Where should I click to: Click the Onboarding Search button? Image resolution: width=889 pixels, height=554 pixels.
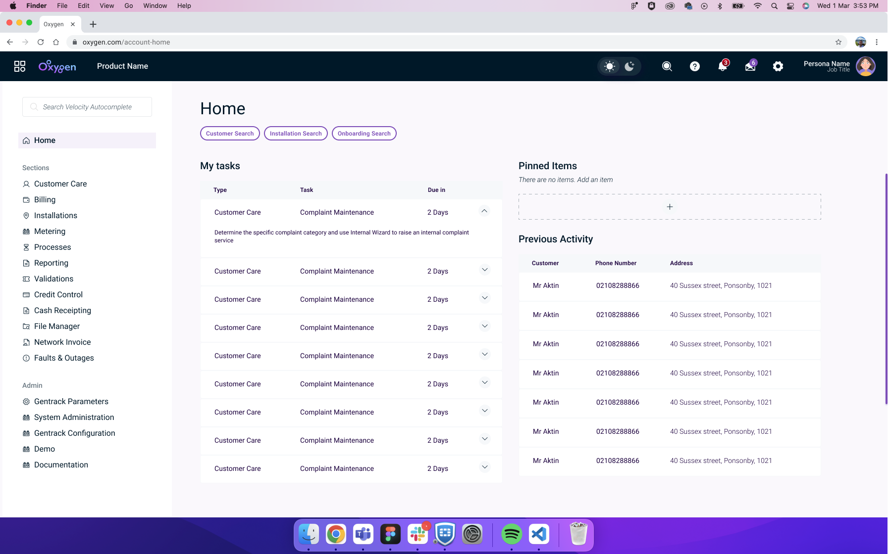(364, 134)
